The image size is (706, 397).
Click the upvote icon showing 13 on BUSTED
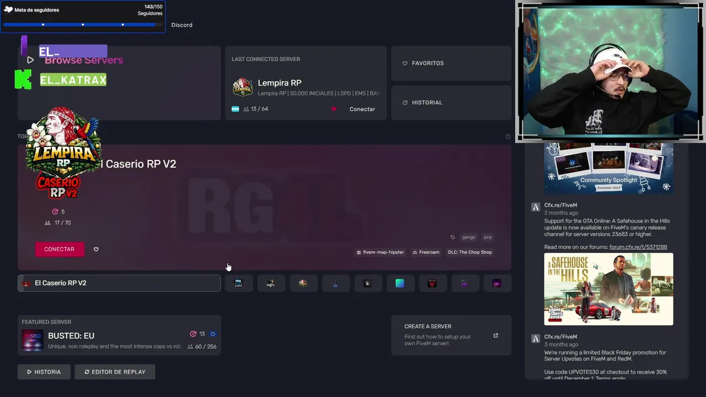click(x=193, y=334)
